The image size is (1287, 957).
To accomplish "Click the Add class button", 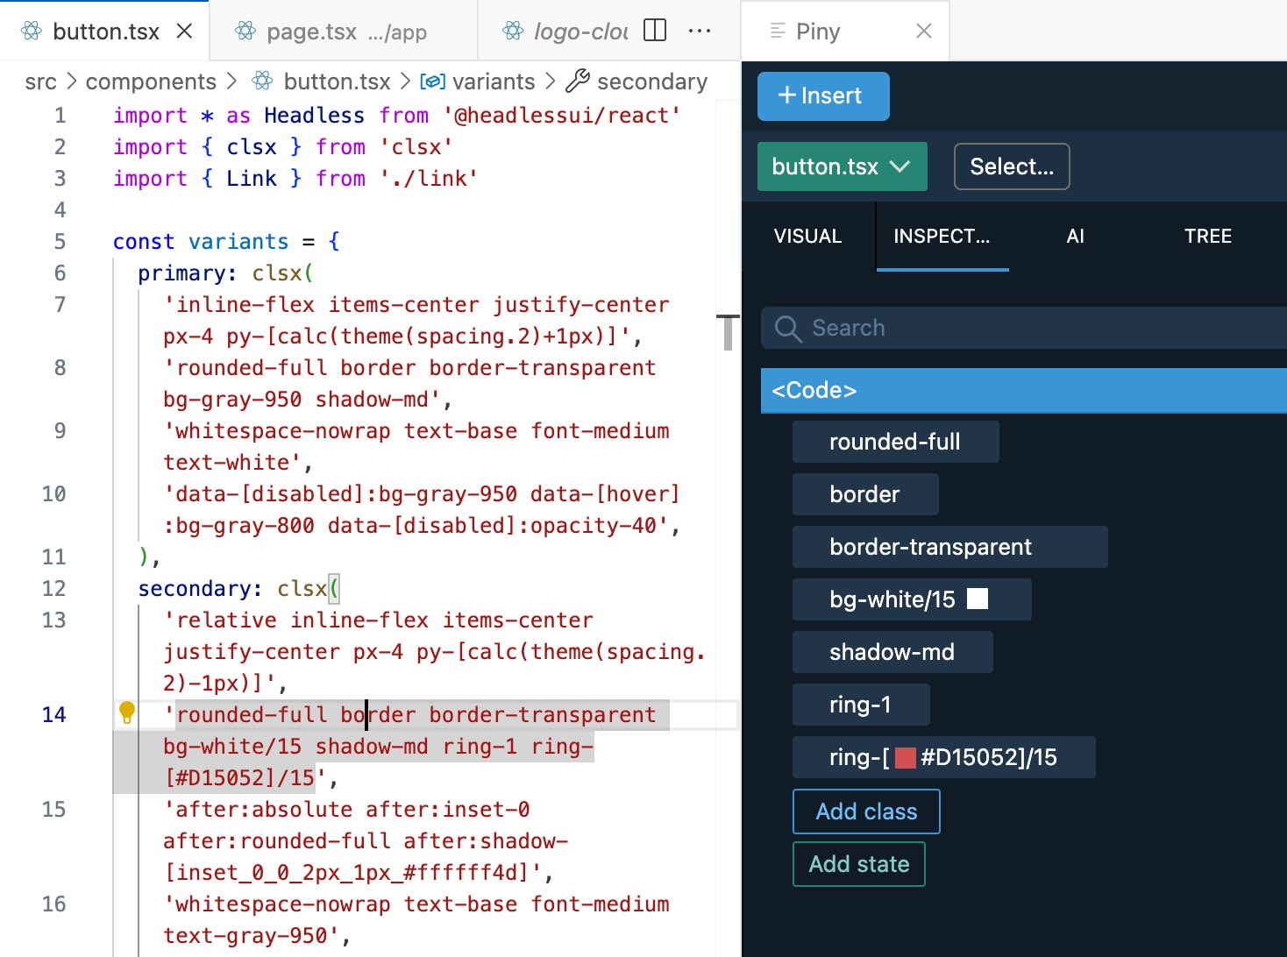I will [x=866, y=812].
